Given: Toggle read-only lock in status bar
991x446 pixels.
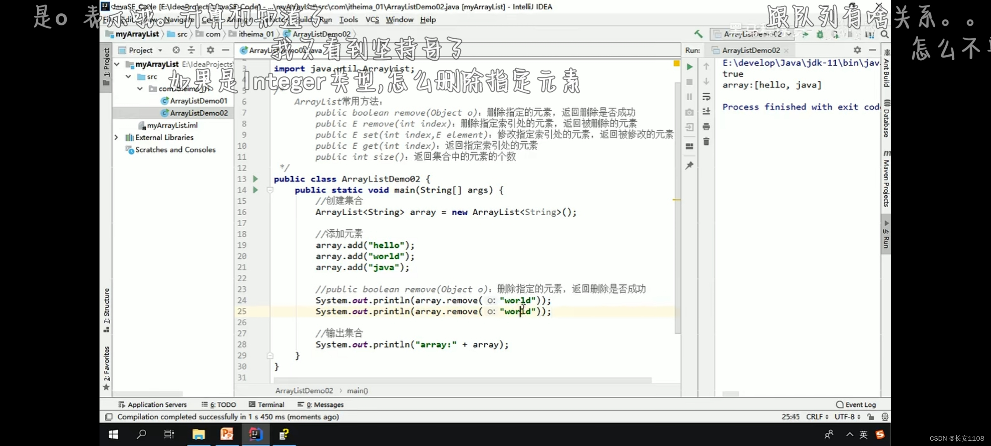Looking at the screenshot, I should coord(871,417).
